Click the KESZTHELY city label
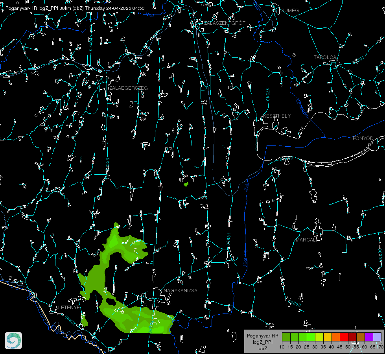Viewport: 385px width, 354px height. click(277, 116)
